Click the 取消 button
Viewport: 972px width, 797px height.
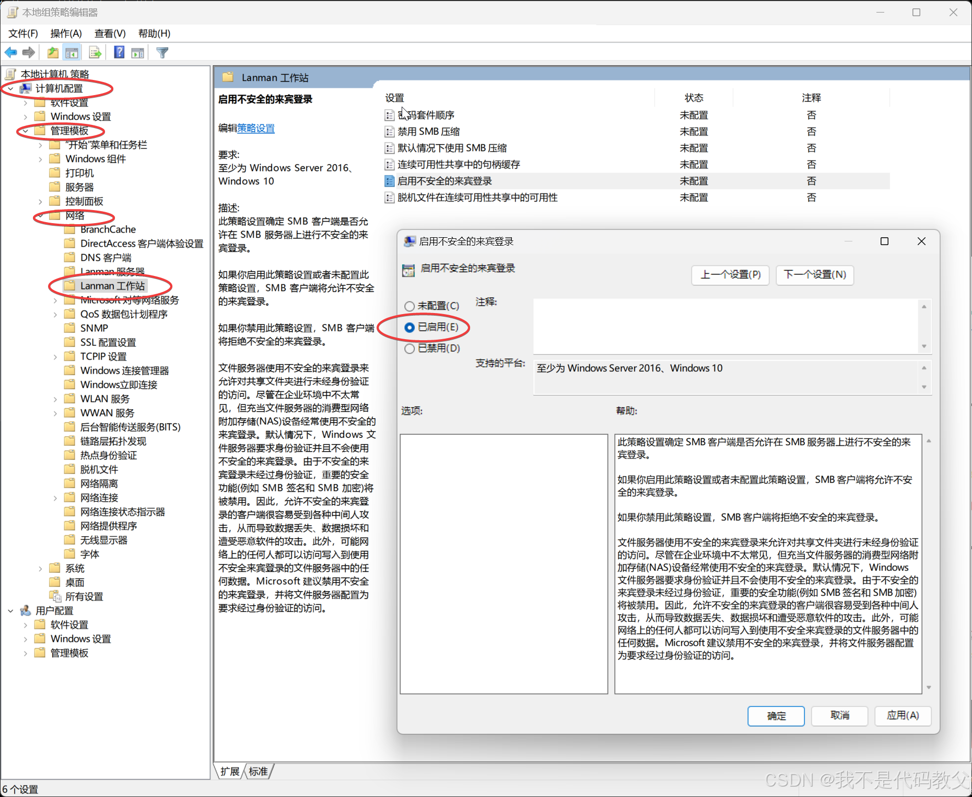click(x=840, y=715)
